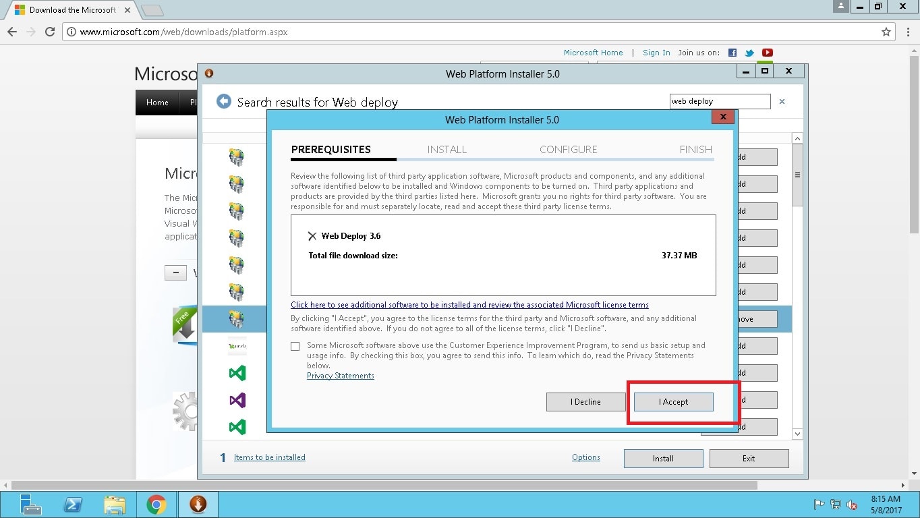920x518 pixels.
Task: Click the PREREQUISITES step heading
Action: [x=330, y=150]
